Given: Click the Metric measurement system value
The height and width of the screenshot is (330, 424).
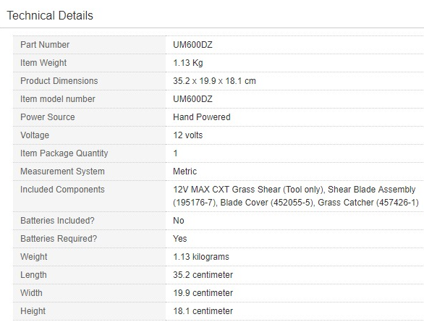Looking at the screenshot, I should coord(185,172).
